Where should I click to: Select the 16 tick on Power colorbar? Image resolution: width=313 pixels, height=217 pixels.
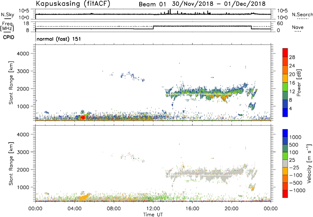tap(292, 83)
